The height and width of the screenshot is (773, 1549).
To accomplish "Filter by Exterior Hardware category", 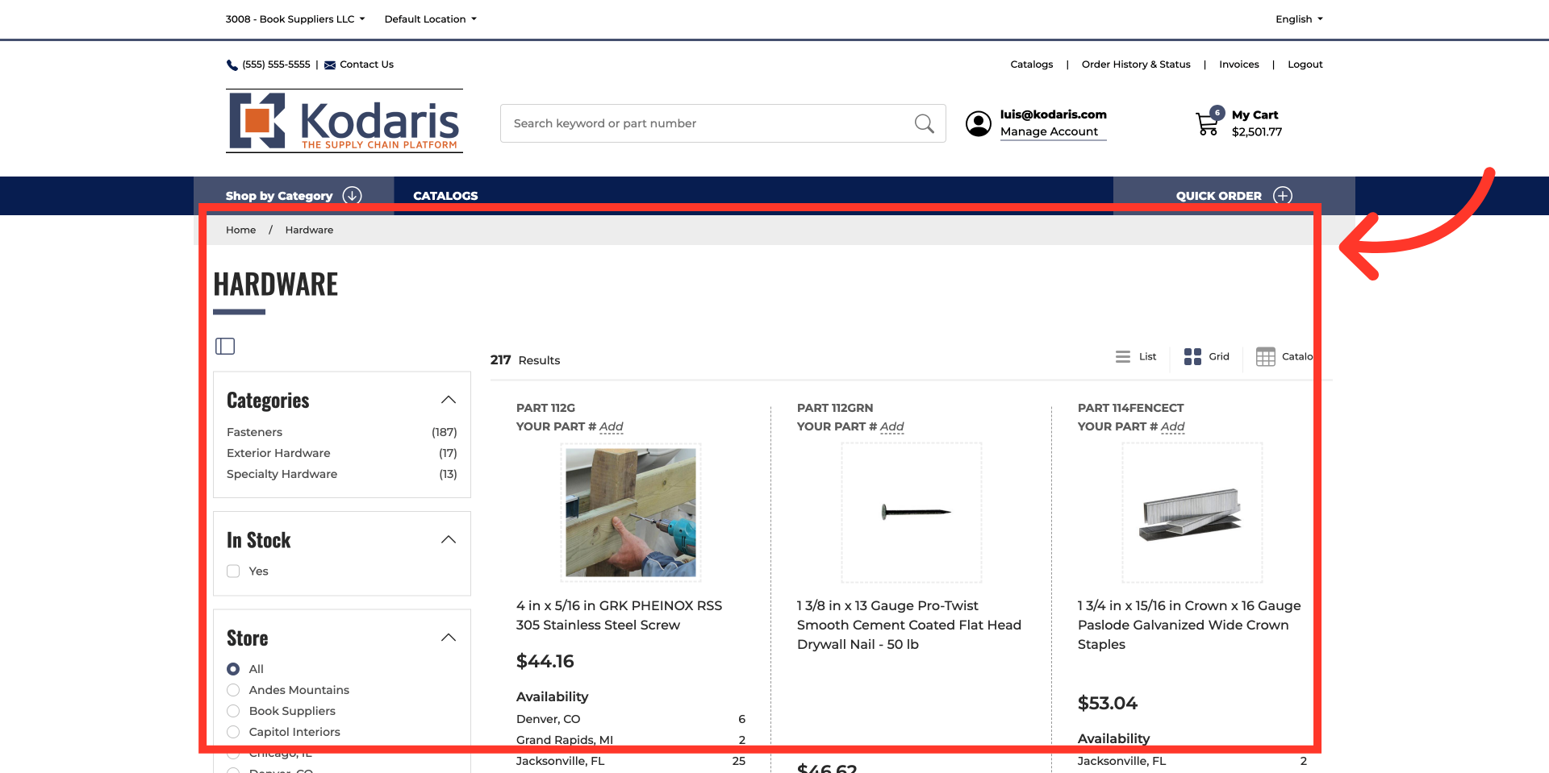I will point(278,453).
